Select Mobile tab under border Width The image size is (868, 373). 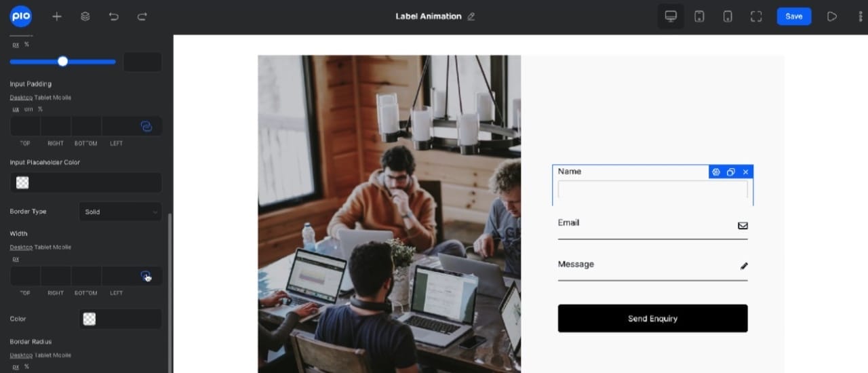62,248
